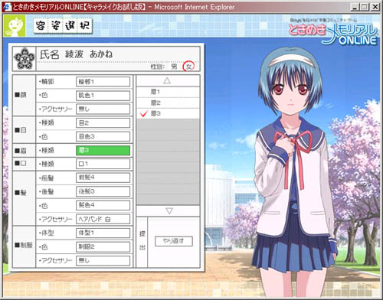Open the eye type 目2 field
383x300 pixels.
tap(103, 123)
